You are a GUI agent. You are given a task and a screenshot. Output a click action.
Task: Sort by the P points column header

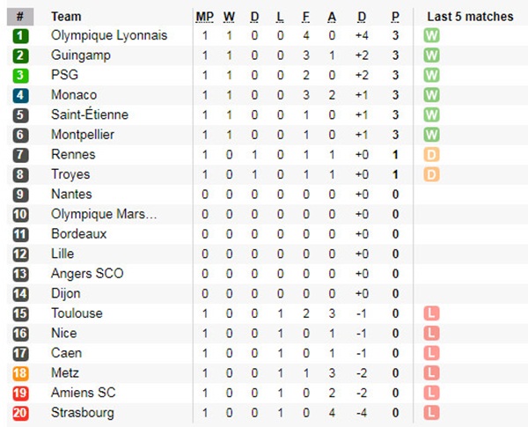pos(395,17)
